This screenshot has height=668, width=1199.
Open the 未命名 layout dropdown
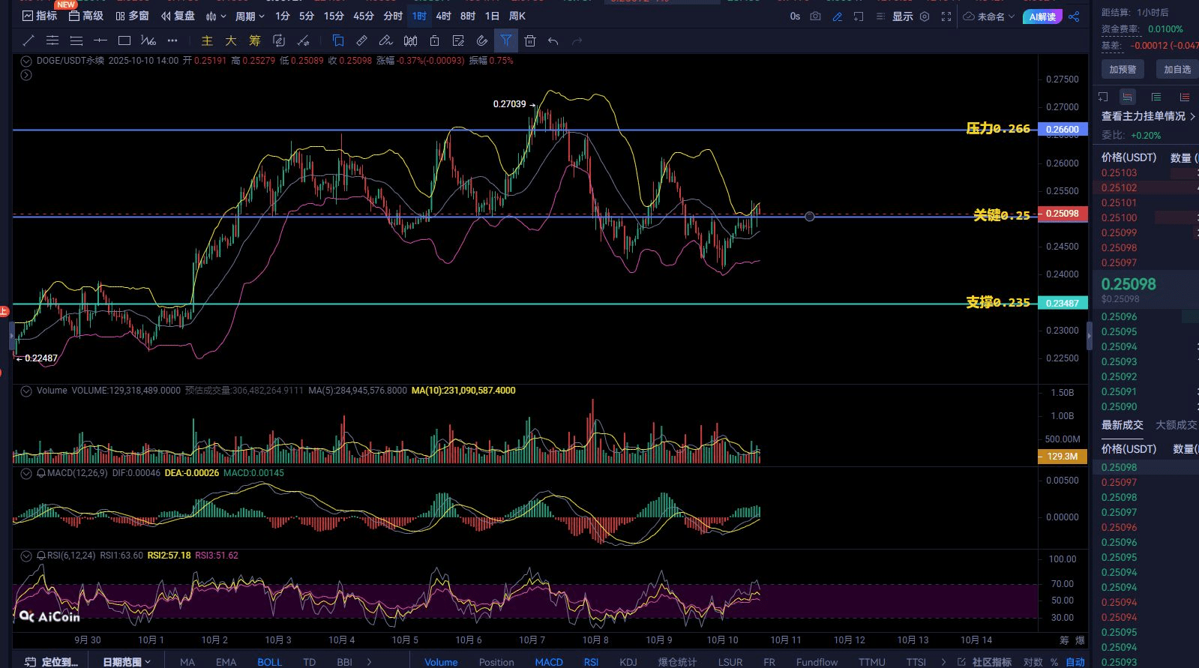pos(990,16)
